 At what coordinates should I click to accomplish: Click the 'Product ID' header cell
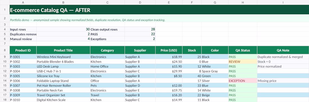23,50
